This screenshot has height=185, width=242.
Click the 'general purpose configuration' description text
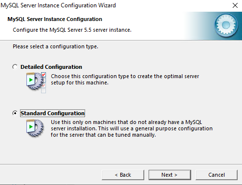(132, 128)
